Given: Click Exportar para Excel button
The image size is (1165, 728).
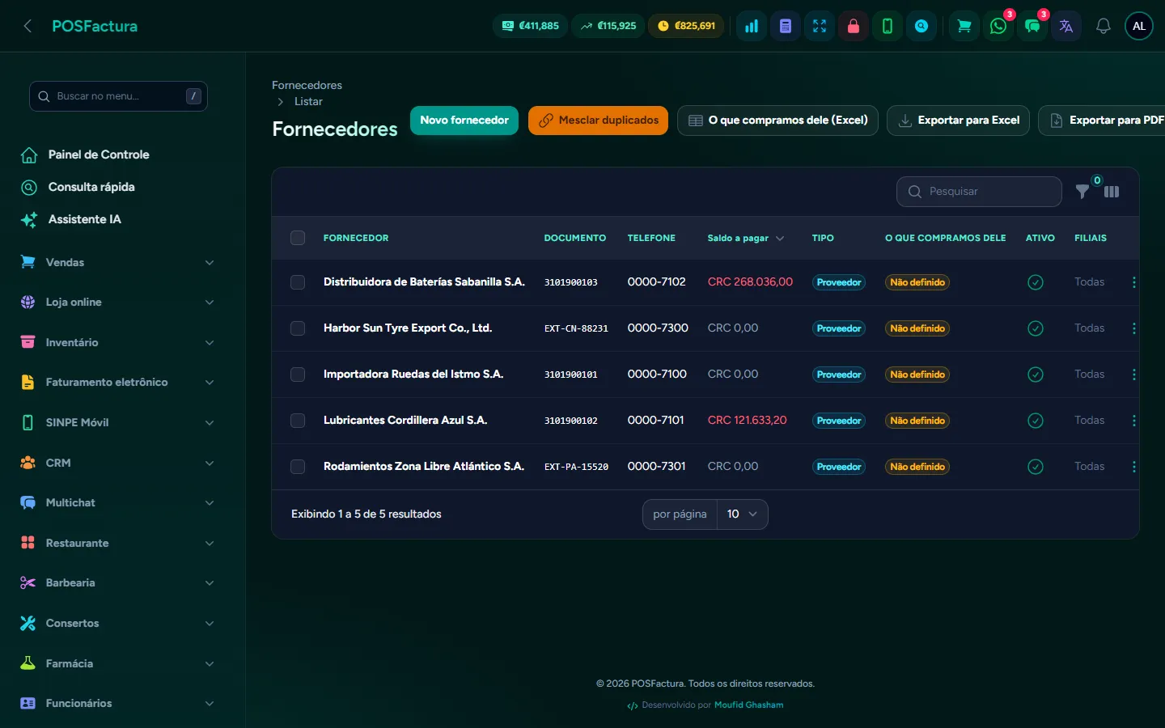Looking at the screenshot, I should (x=959, y=121).
